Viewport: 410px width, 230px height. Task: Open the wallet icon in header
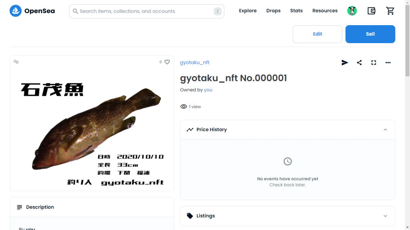371,11
